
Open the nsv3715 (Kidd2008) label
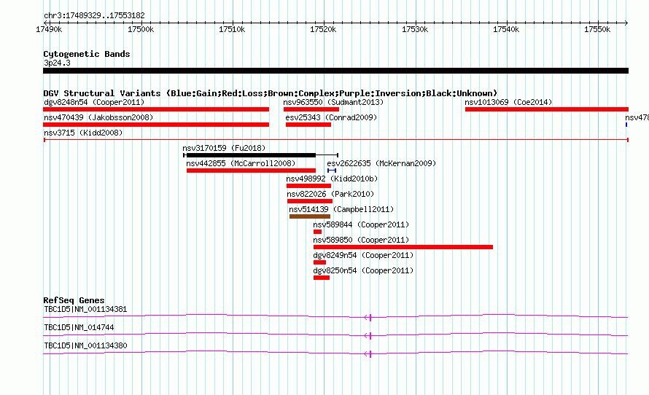coord(83,133)
